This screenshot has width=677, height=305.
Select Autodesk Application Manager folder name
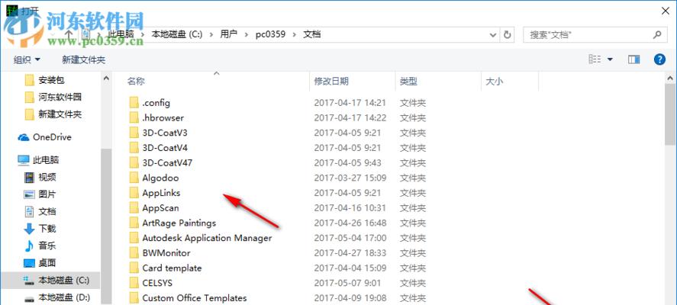(x=207, y=238)
